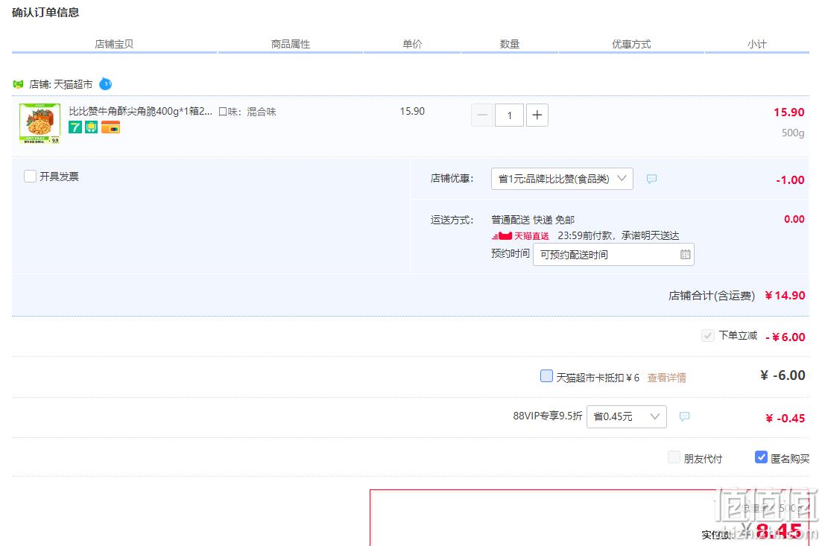825x546 pixels.
Task: Uncheck the 匿名购买 anonymous purchase checkbox
Action: [x=761, y=457]
